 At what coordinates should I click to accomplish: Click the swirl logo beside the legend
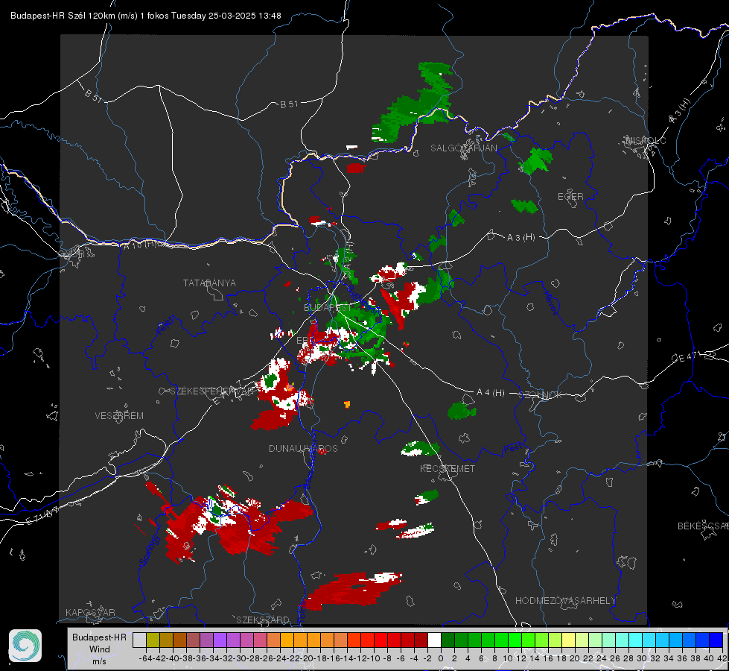[x=25, y=646]
